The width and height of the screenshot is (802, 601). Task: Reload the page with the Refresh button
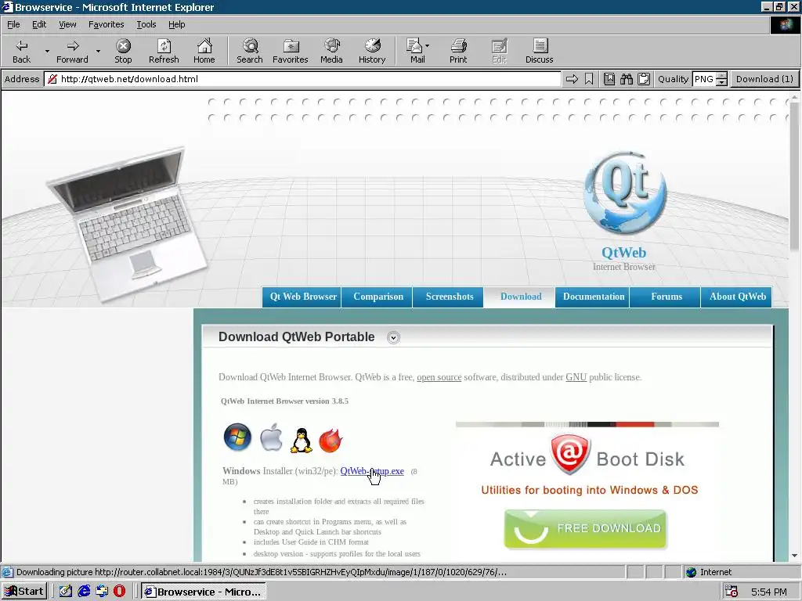tap(164, 51)
